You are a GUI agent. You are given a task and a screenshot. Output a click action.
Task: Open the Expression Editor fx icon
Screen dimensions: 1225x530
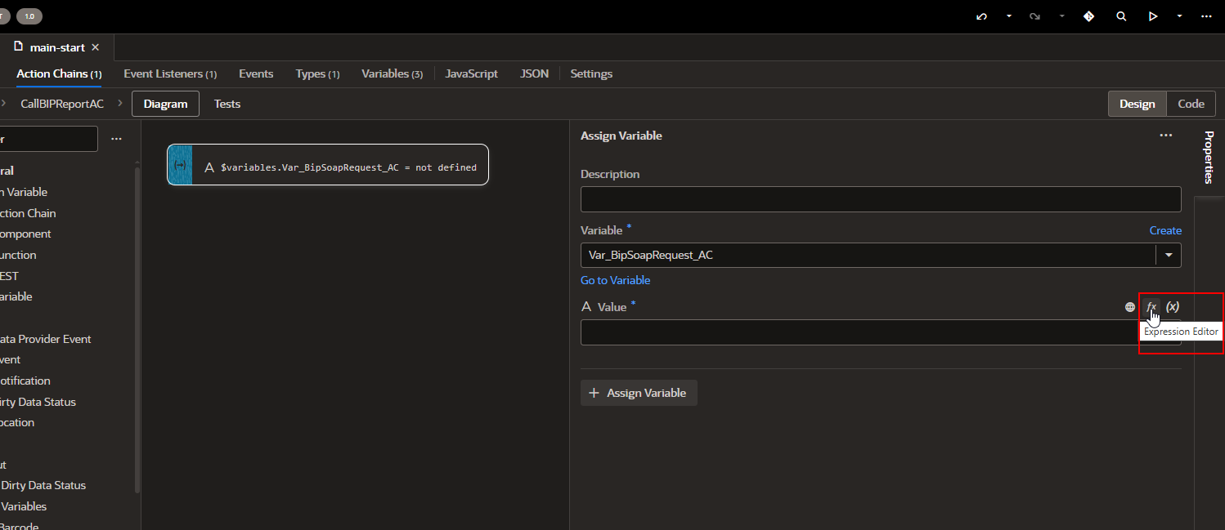pos(1151,307)
